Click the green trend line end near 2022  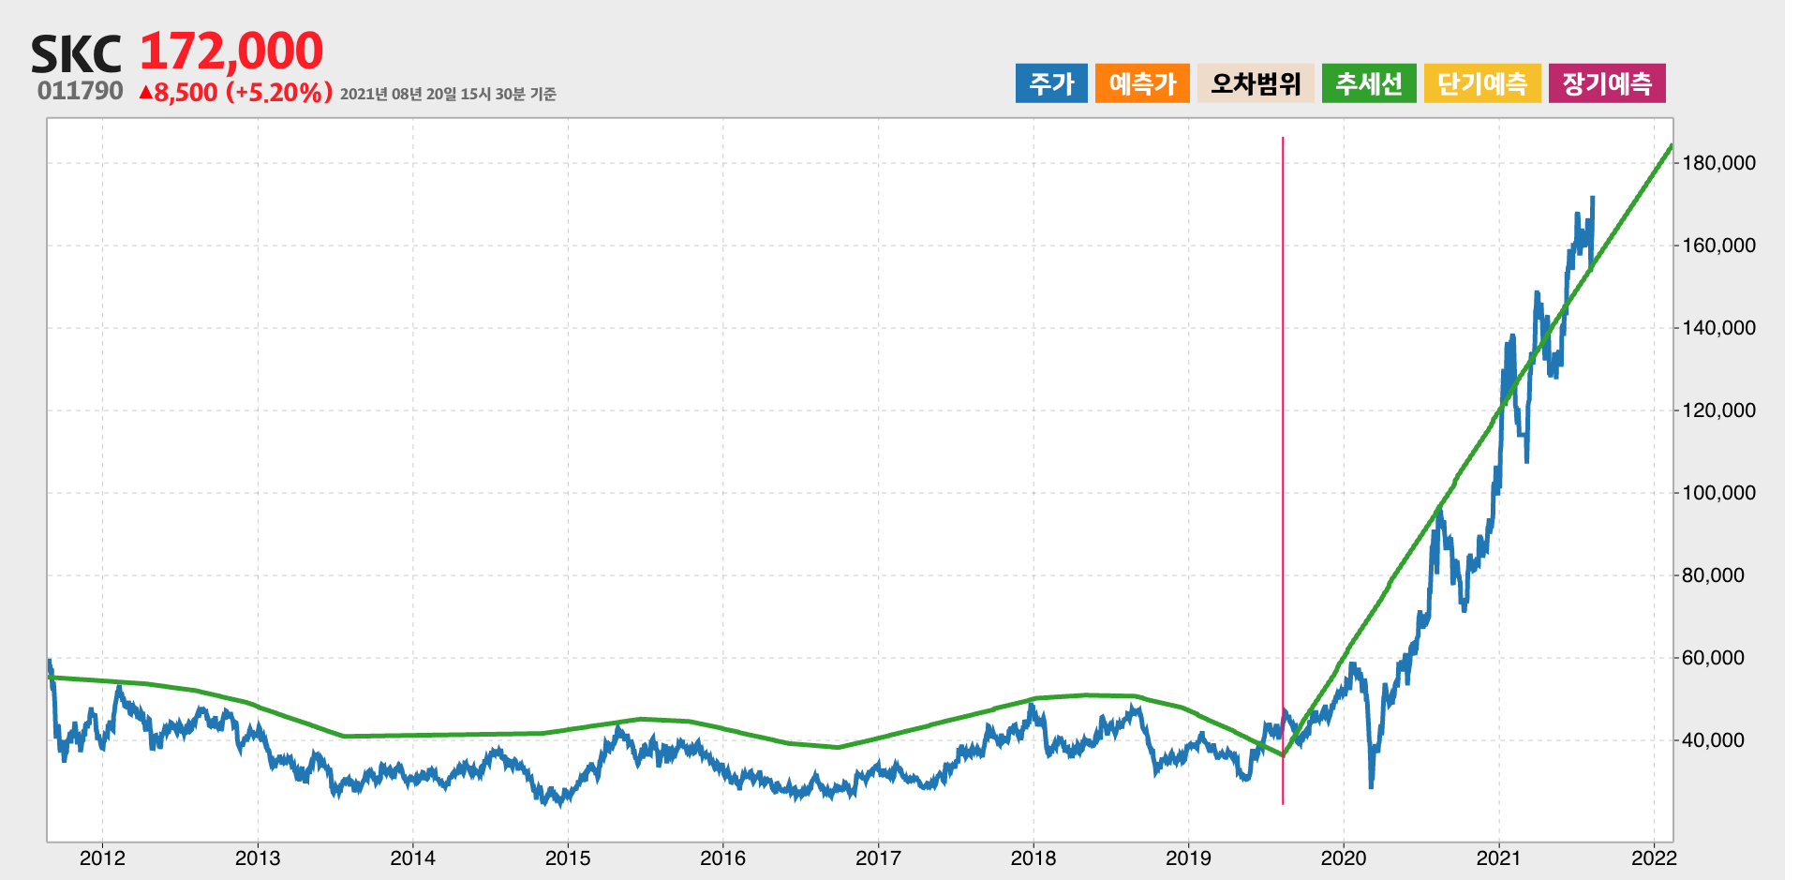[1671, 146]
